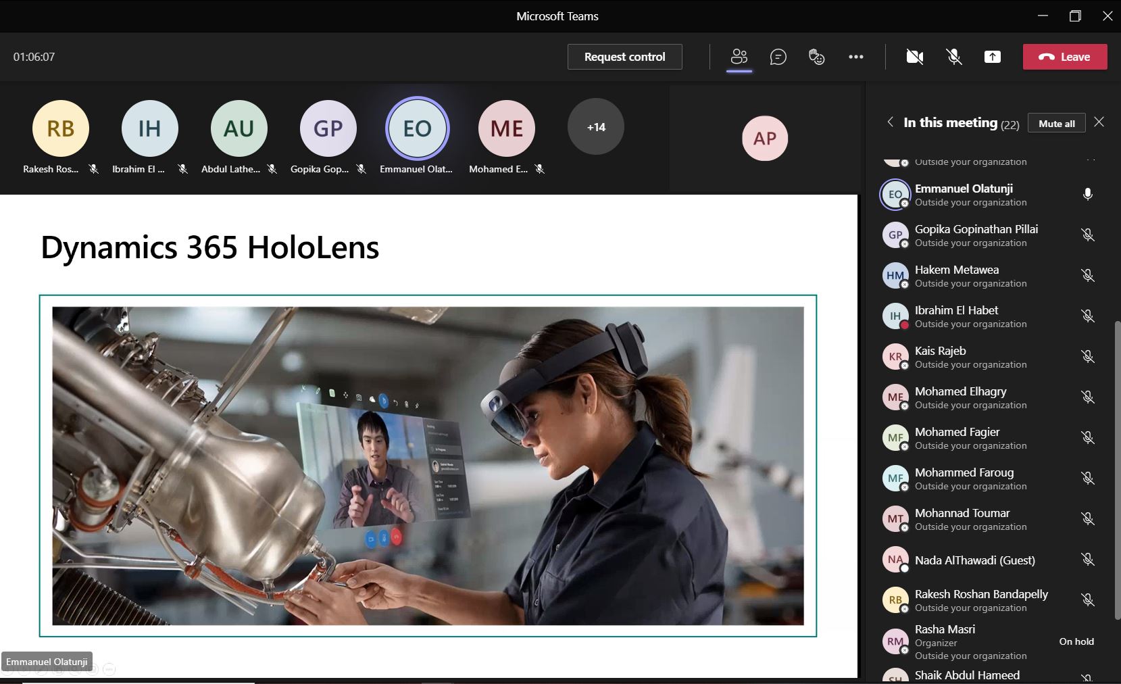Click the 01:06:07 meeting timer

34,57
